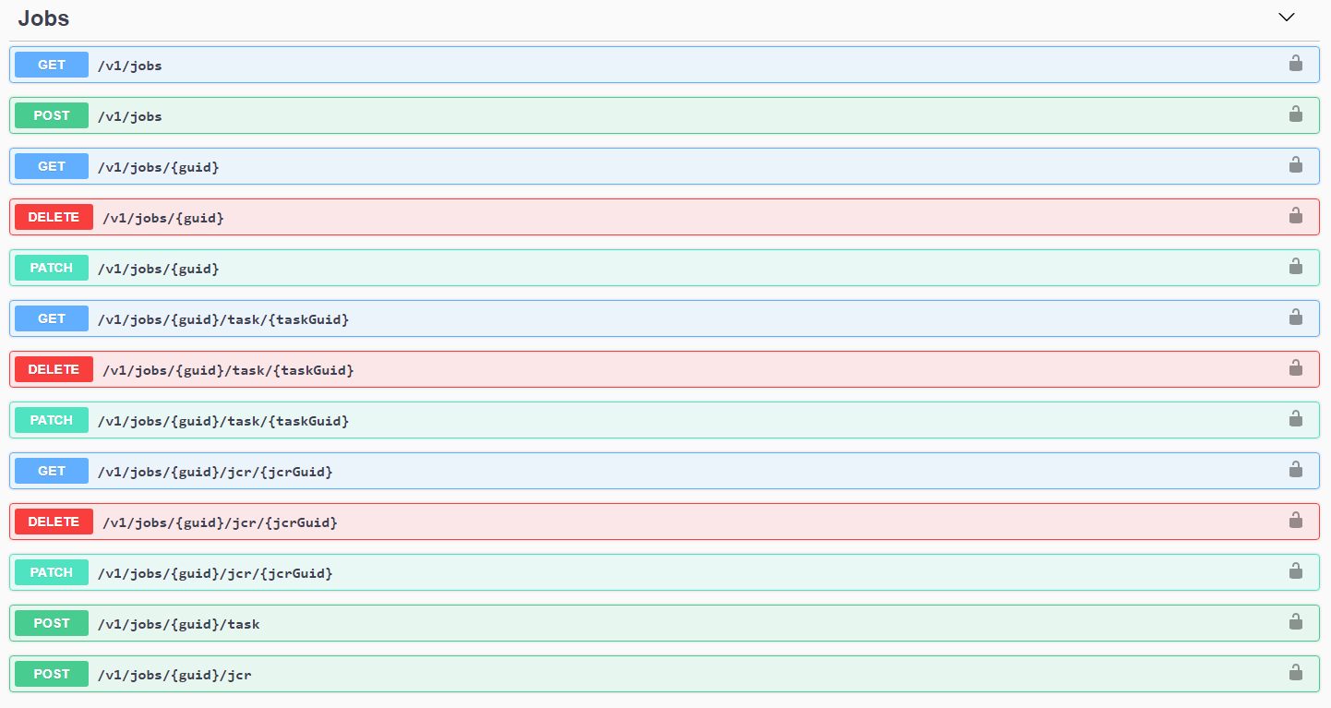The image size is (1331, 708).
Task: Click the lock icon on POST /v1/jobs
Action: [x=1295, y=114]
